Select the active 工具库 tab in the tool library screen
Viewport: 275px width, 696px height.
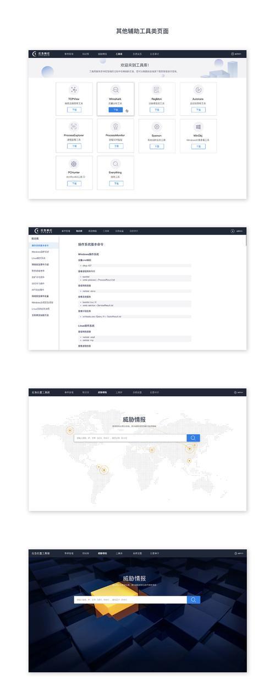[119, 54]
